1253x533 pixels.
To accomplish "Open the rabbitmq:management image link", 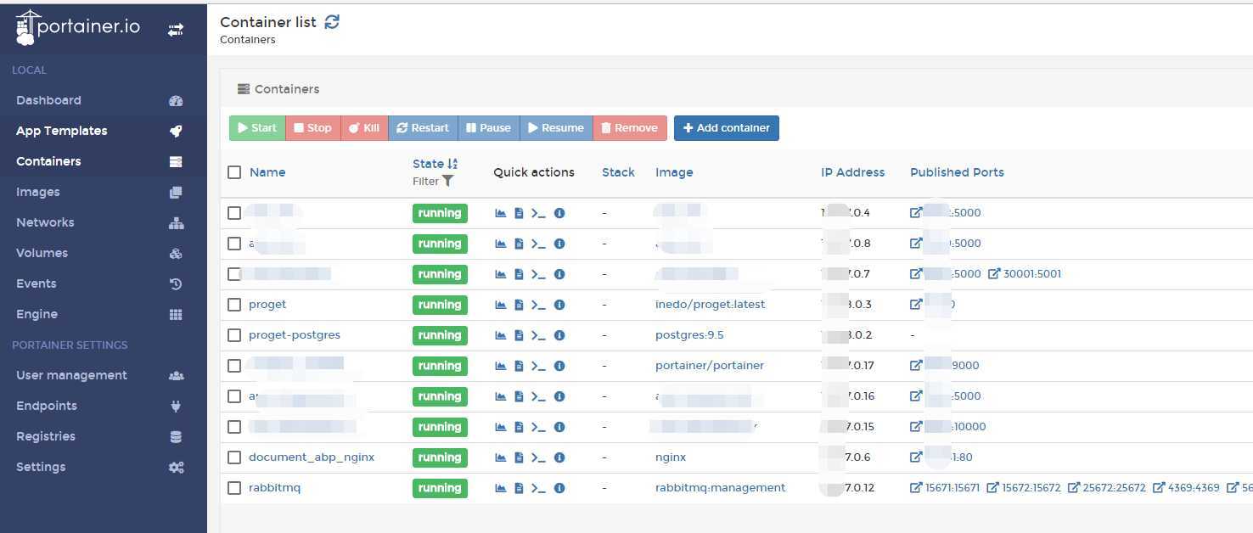I will 721,488.
